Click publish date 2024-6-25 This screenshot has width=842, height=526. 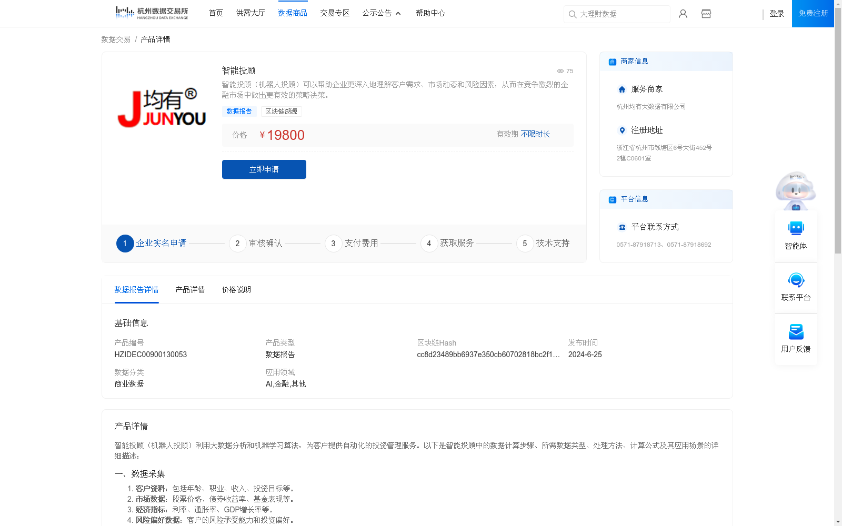coord(585,355)
